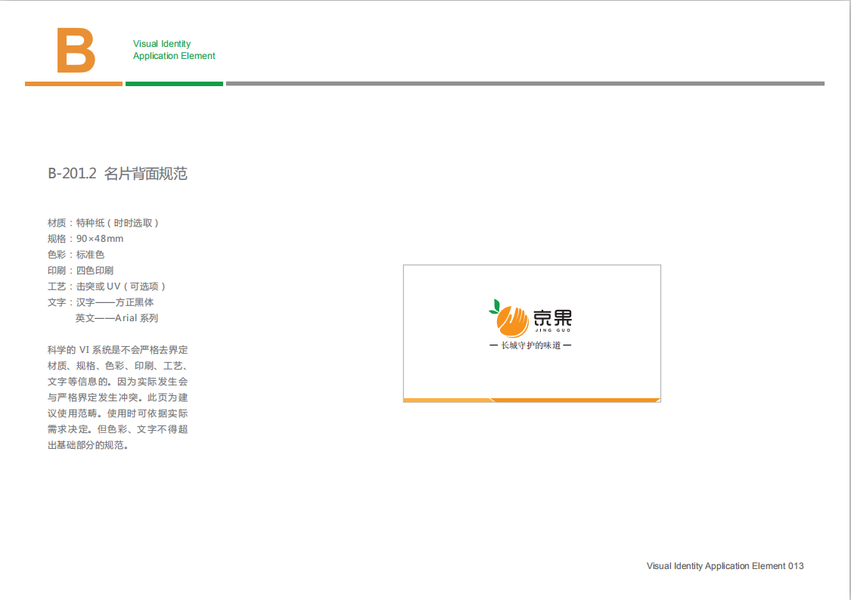This screenshot has height=600, width=851.
Task: Click the long gray header divider bar
Action: (x=525, y=84)
